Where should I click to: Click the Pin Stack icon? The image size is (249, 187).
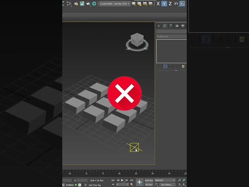click(x=158, y=67)
